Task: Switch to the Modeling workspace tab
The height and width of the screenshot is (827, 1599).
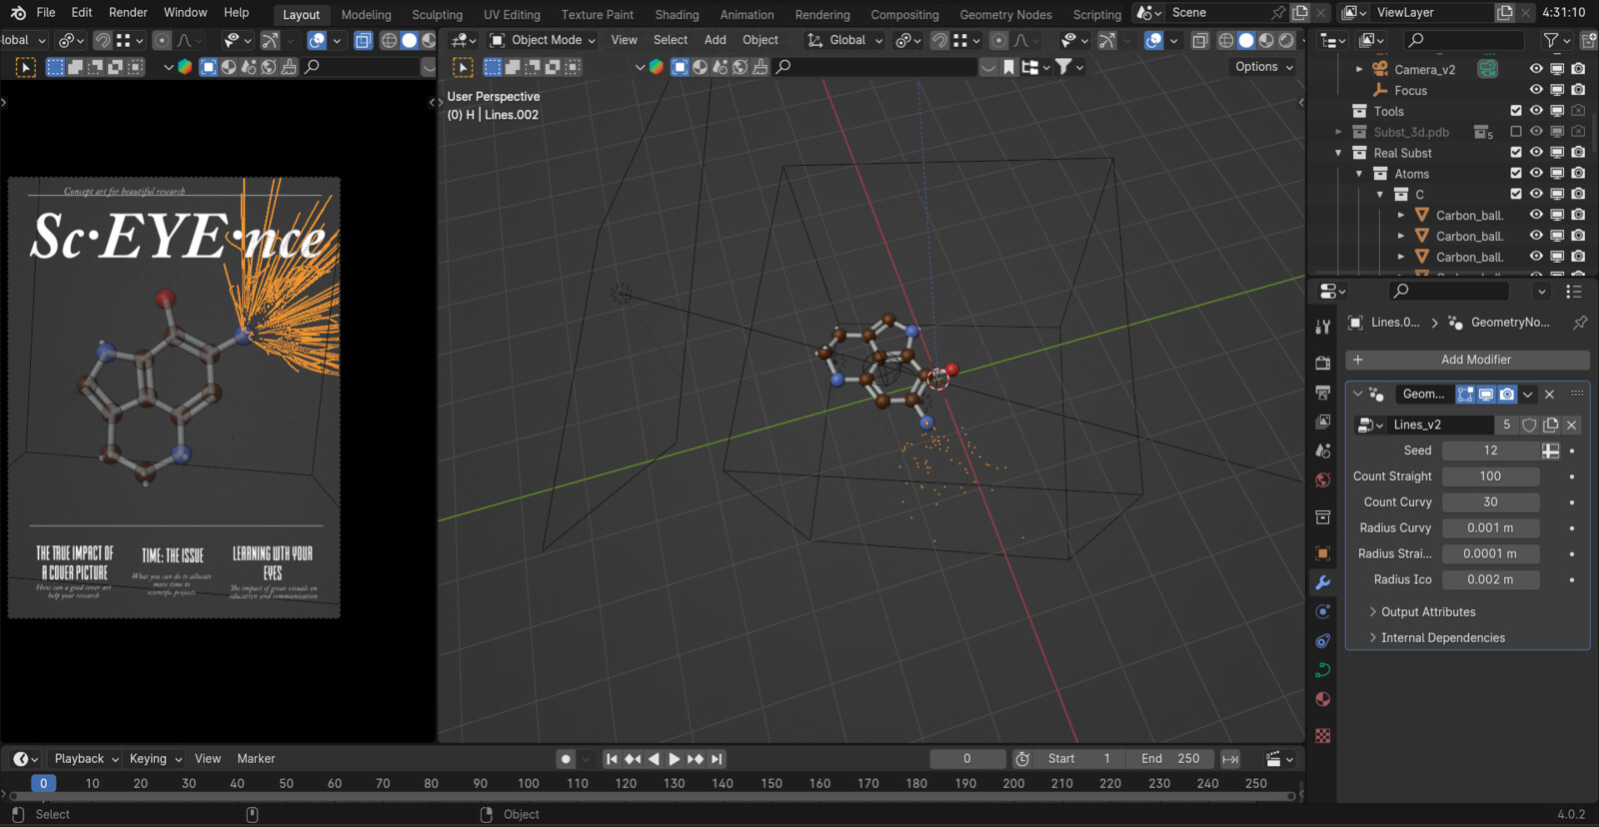Action: [x=366, y=15]
